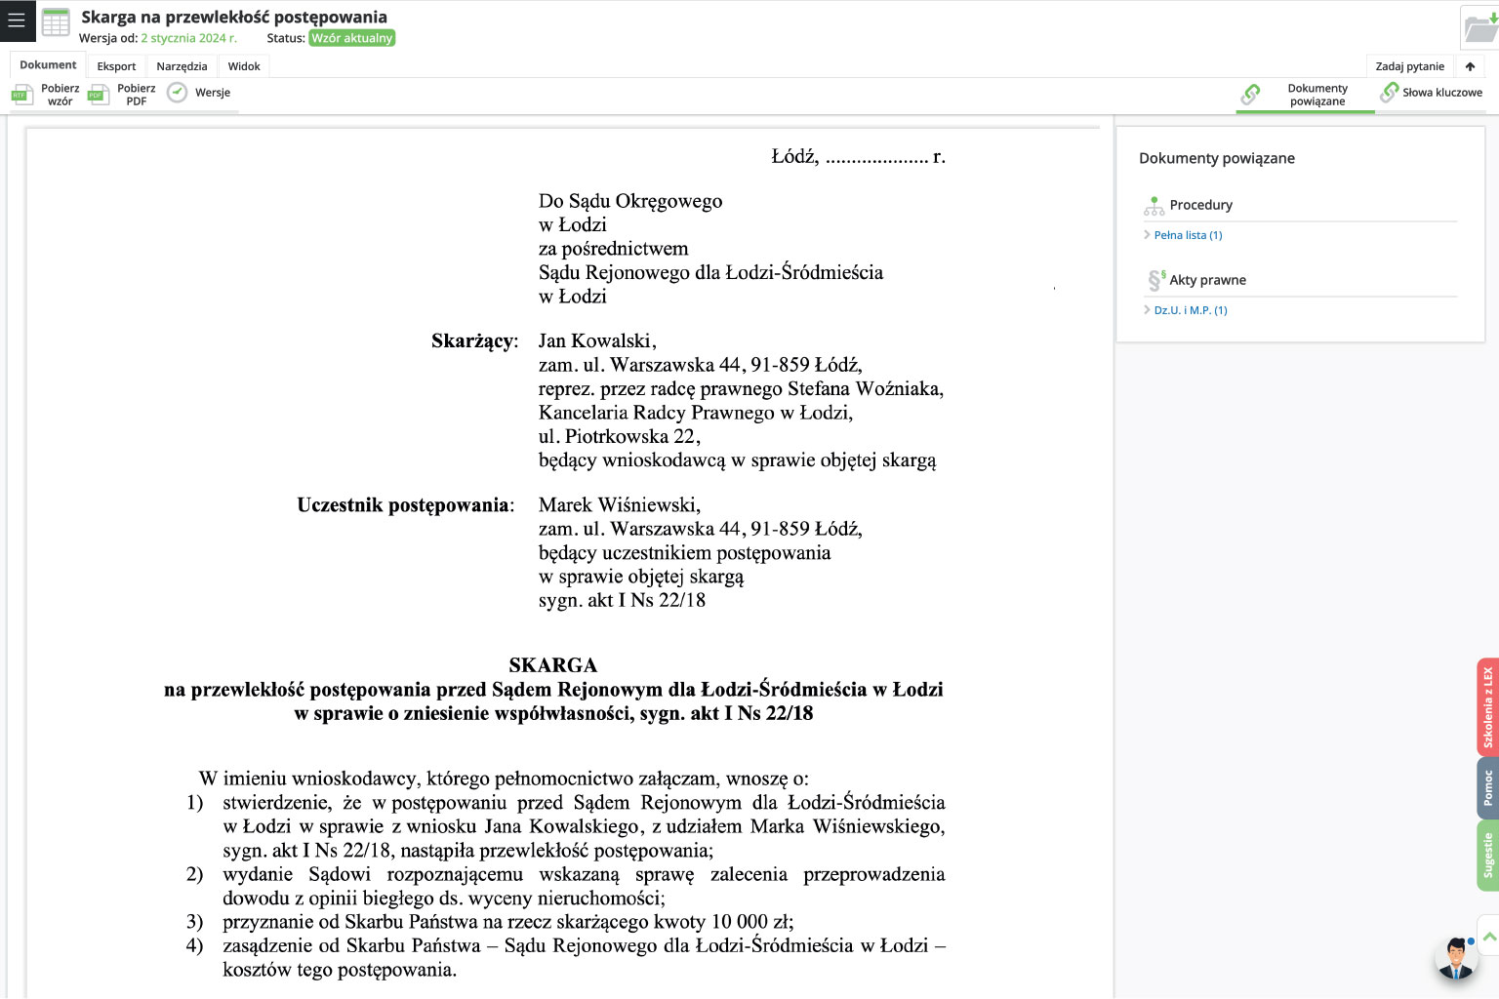Click the Słowa kluczowe link icon

click(1390, 93)
